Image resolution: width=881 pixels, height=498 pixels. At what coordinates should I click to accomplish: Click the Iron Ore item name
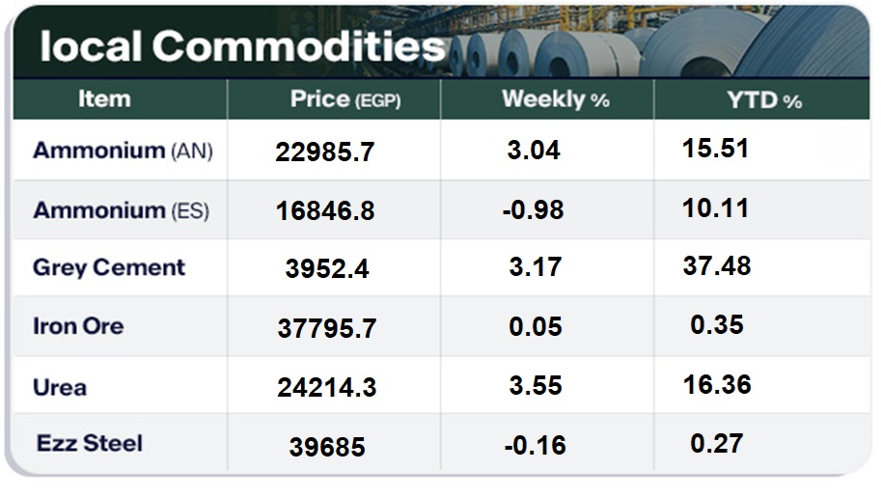tap(78, 326)
